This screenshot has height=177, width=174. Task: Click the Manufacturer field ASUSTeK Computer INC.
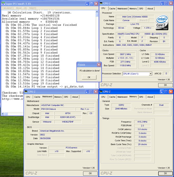[x=68, y=105]
